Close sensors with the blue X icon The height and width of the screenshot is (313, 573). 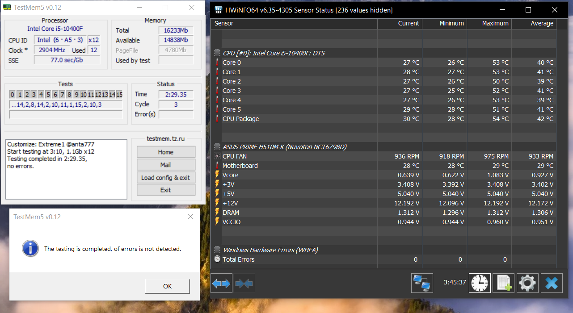(x=552, y=283)
